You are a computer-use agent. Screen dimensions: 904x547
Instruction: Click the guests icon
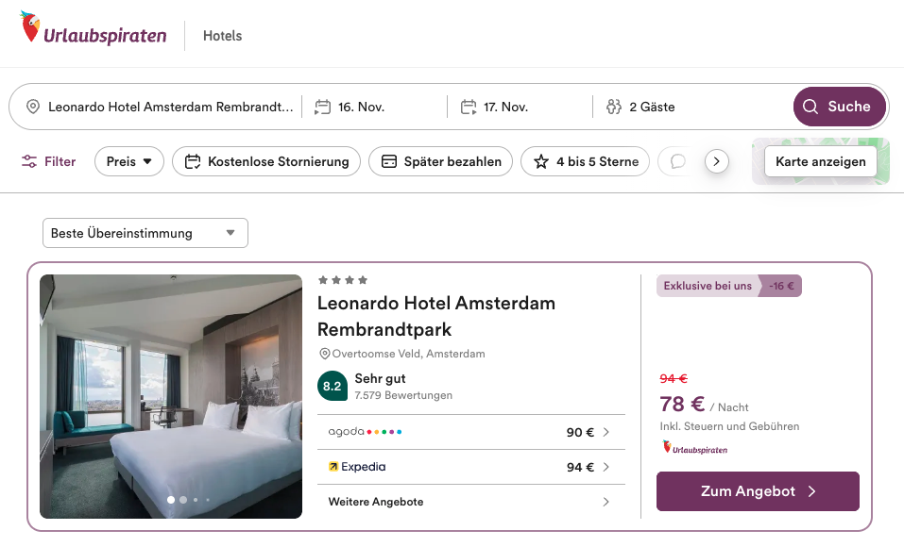pyautogui.click(x=614, y=108)
